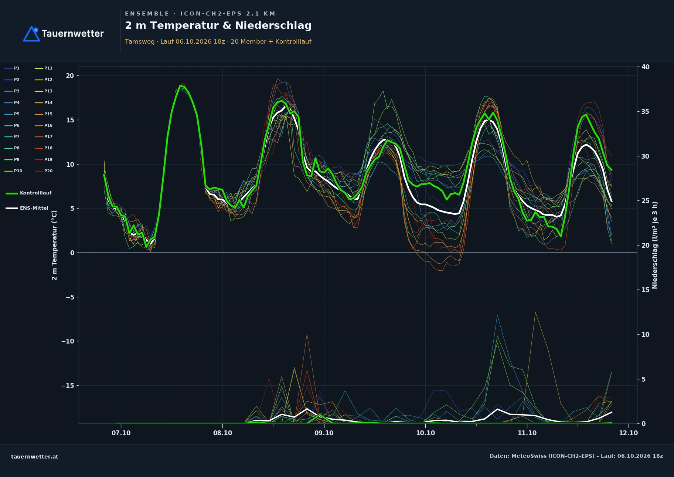Click the 07.10 date axis label
Viewport: 674px width, 477px height.
point(121,433)
